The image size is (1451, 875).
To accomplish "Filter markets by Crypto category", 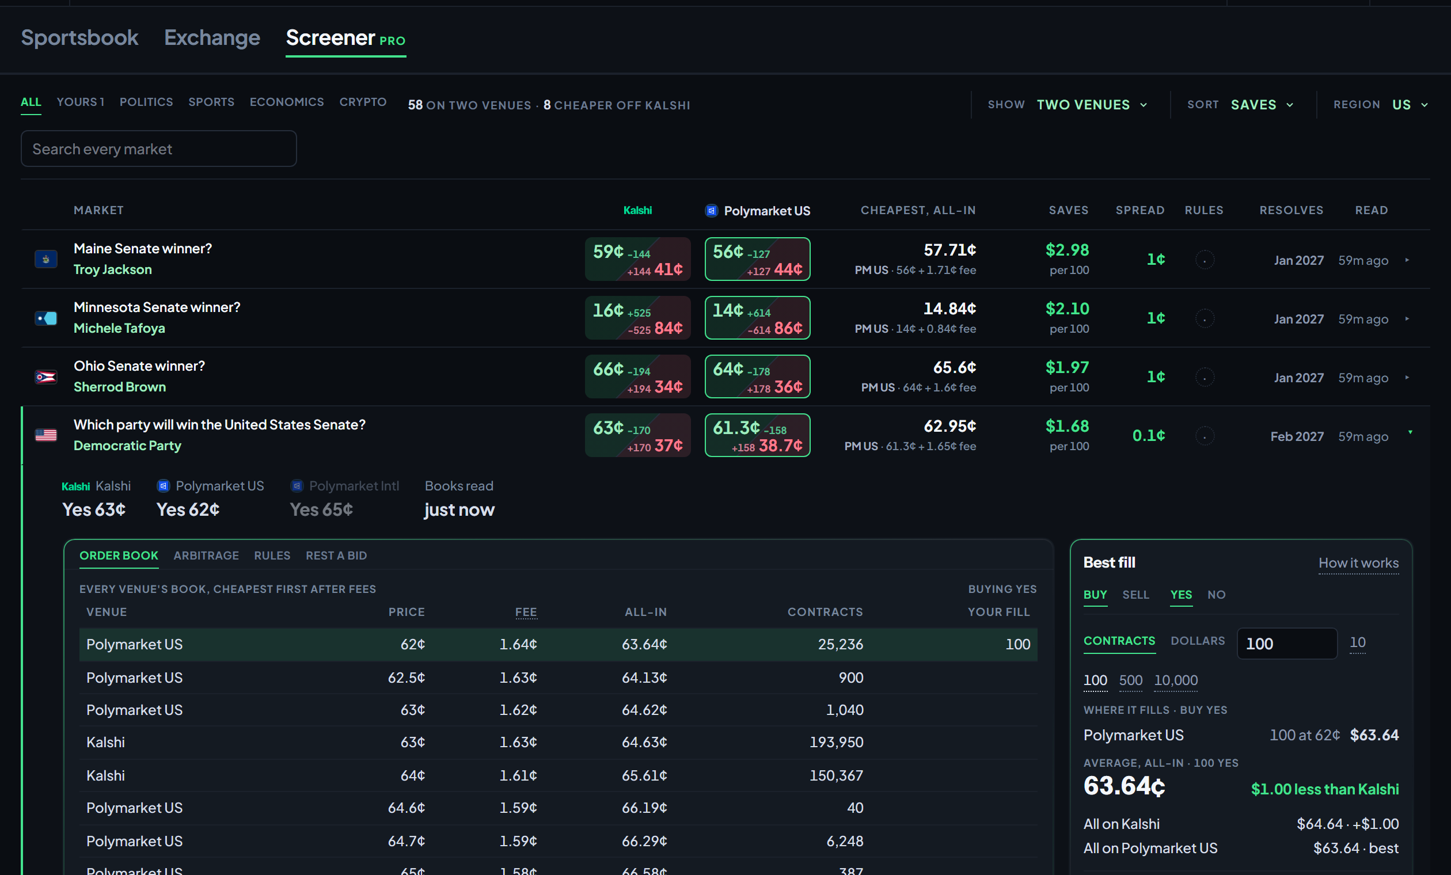I will click(x=363, y=102).
